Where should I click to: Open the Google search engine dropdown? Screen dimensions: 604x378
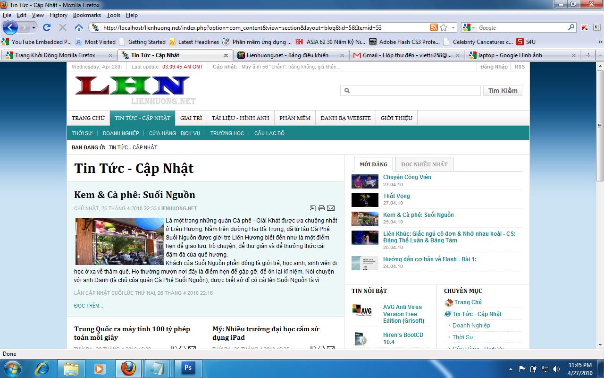[x=468, y=28]
